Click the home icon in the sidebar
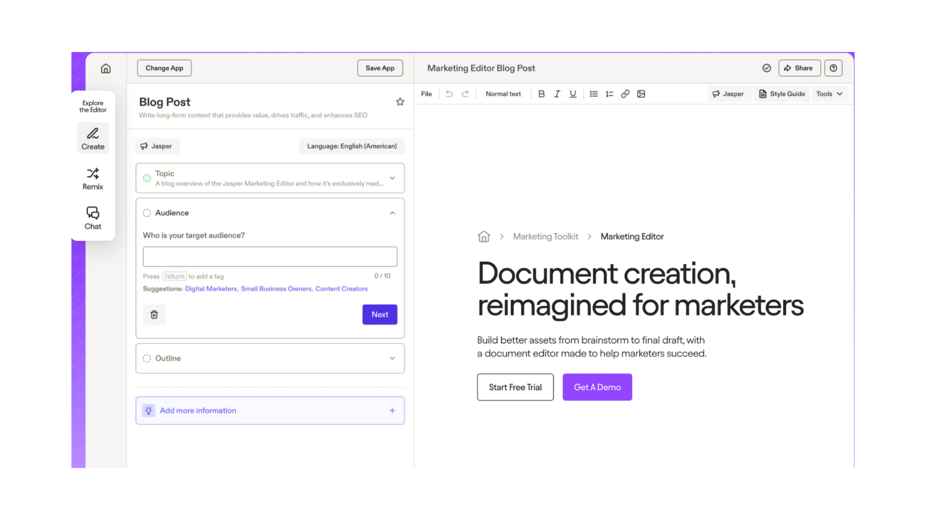 coord(106,69)
